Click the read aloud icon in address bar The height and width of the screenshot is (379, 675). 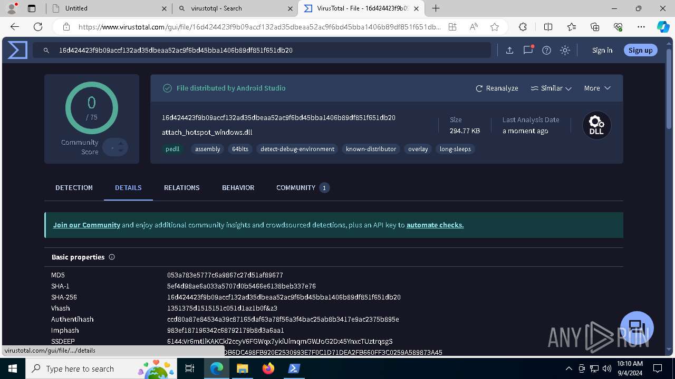click(474, 27)
